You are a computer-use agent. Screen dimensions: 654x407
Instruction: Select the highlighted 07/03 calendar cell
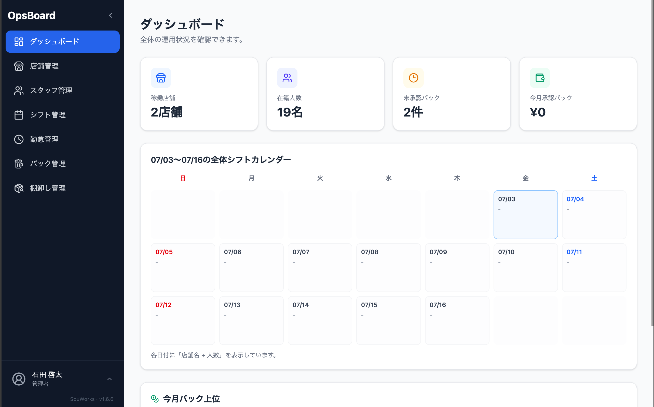(525, 215)
